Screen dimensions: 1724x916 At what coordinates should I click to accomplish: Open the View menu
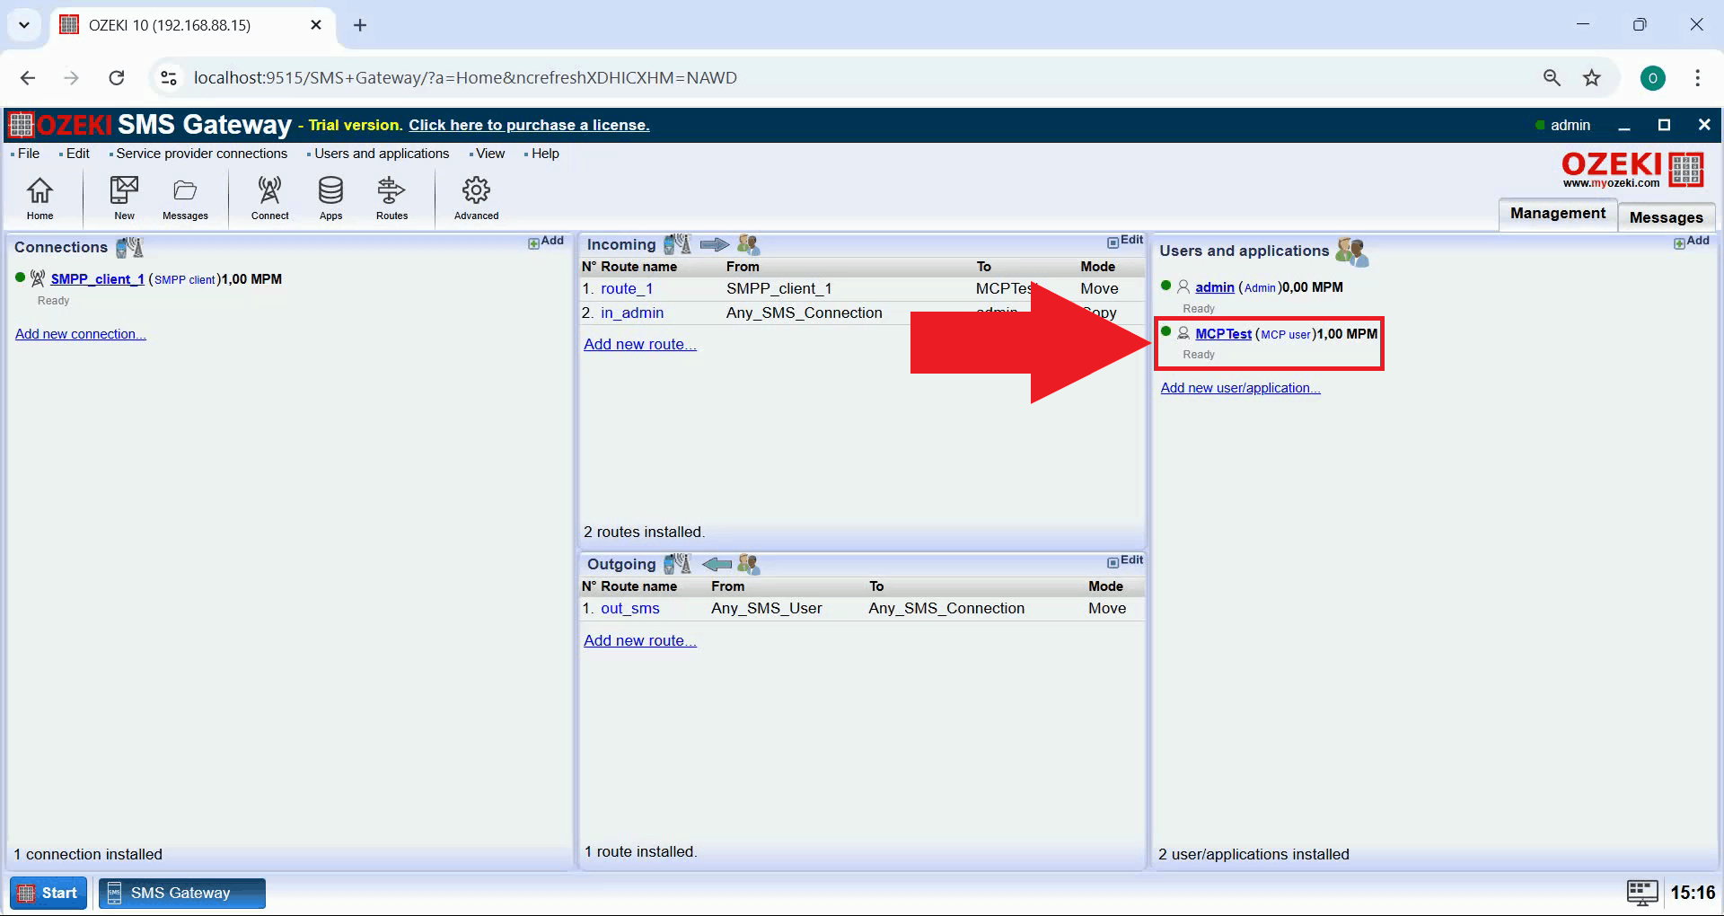pos(489,154)
